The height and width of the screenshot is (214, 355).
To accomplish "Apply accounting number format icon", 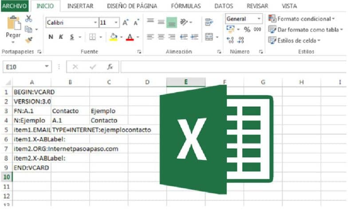I will [x=230, y=29].
